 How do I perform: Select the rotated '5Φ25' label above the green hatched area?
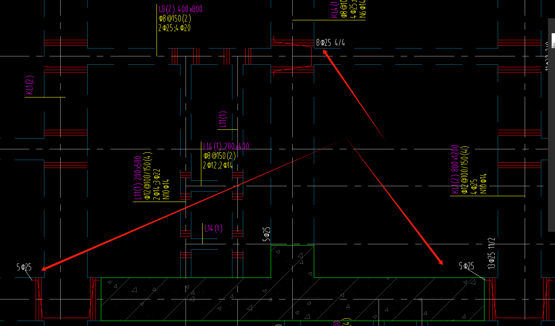click(x=266, y=234)
